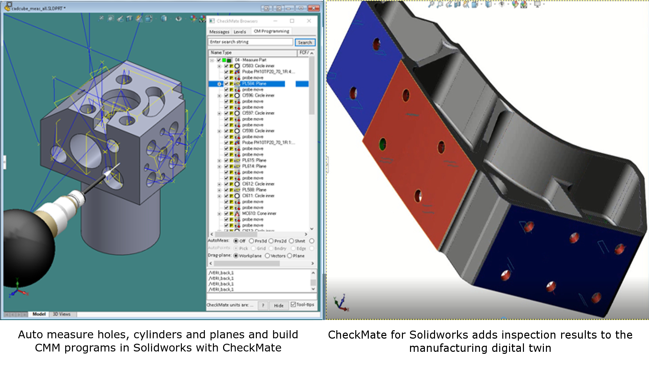Uncheck the 04 - Measure Part checkbox
The height and width of the screenshot is (365, 649).
(x=219, y=60)
